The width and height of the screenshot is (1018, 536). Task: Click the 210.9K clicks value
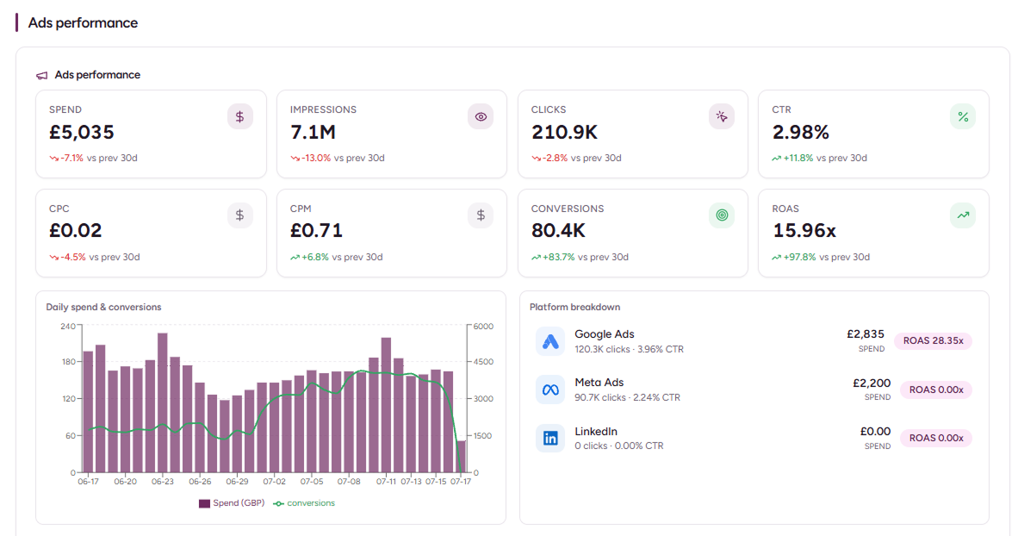(x=564, y=133)
